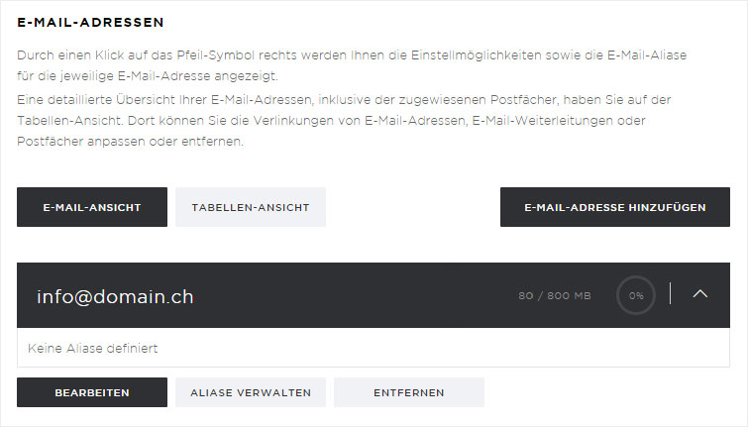Remove the address via Entfernen
This screenshot has height=427, width=748.
[x=408, y=392]
